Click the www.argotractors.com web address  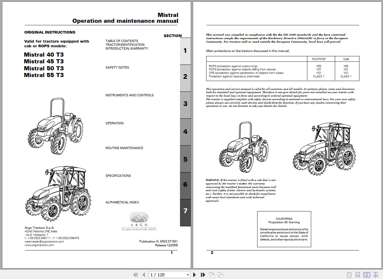click(x=39, y=245)
